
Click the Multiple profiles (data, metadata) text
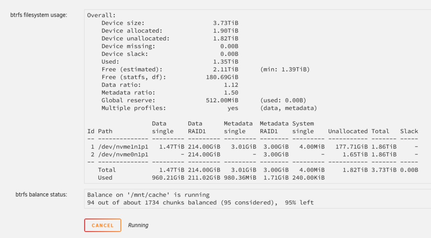(288, 108)
